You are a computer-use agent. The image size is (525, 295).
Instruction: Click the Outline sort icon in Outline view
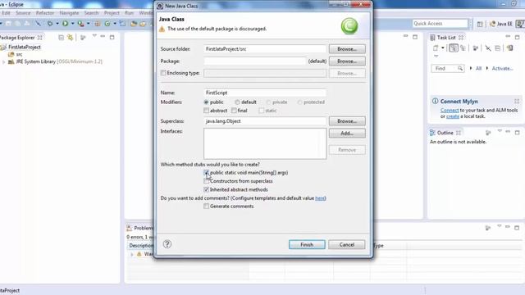point(488,133)
